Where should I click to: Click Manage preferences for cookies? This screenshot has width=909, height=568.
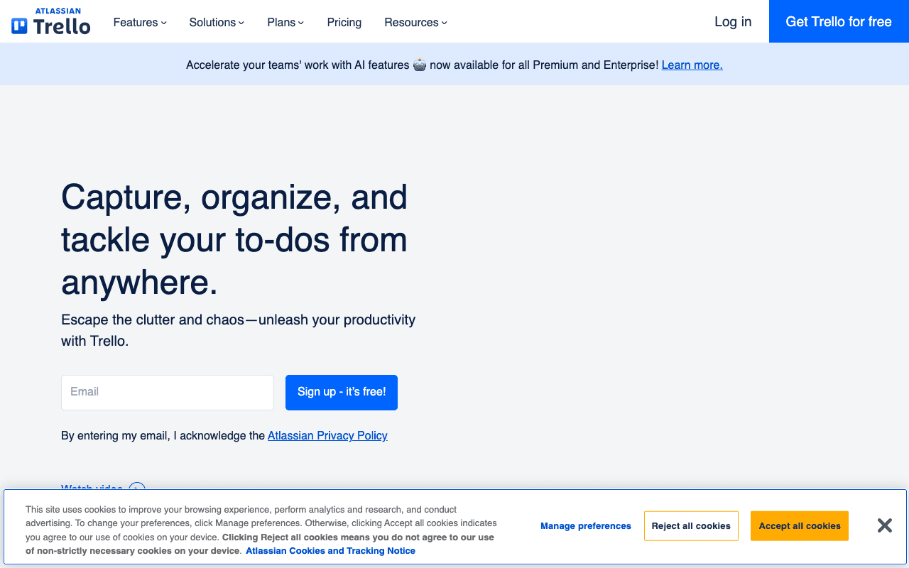tap(585, 525)
